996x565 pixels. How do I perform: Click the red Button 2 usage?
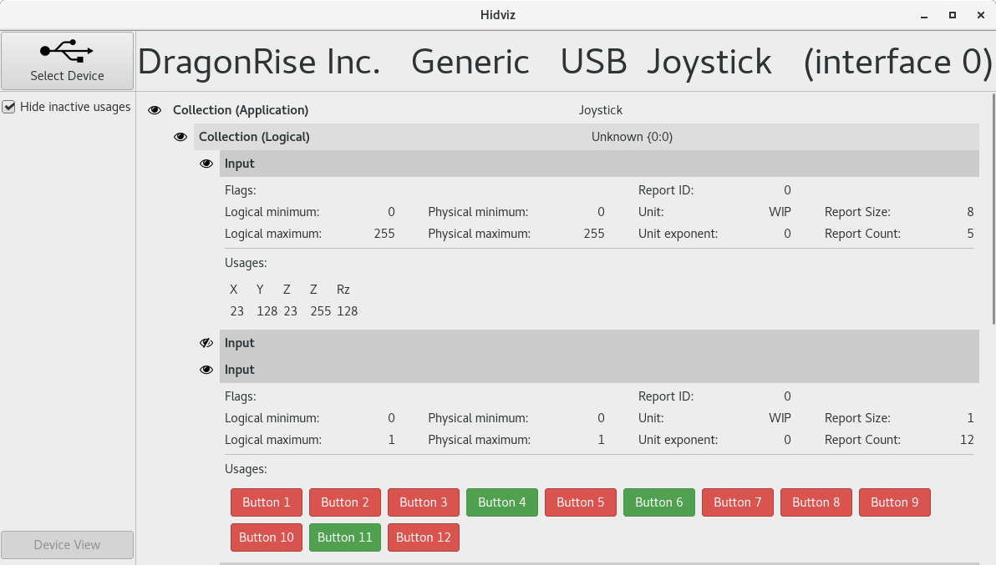click(345, 502)
